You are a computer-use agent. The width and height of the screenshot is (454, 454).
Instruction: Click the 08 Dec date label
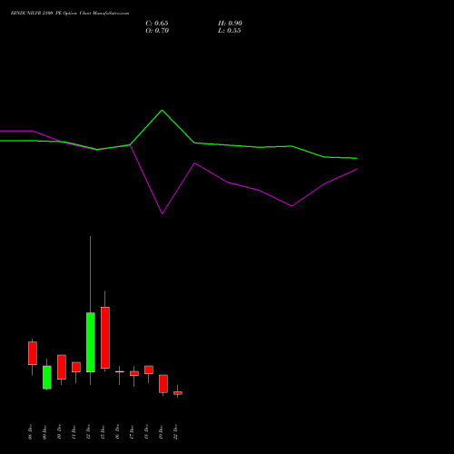pyautogui.click(x=30, y=432)
